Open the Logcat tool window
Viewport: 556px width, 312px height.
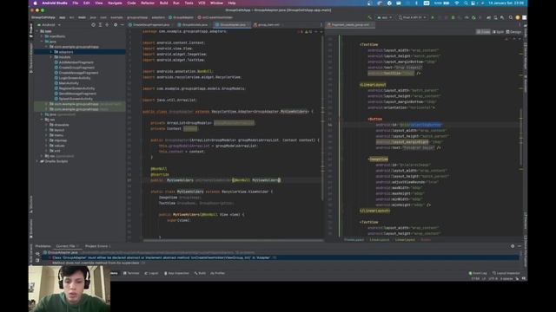tap(151, 273)
